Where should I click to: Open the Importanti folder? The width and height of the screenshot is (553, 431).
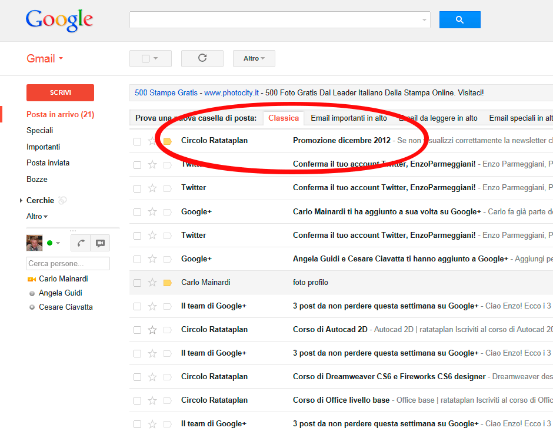point(43,147)
